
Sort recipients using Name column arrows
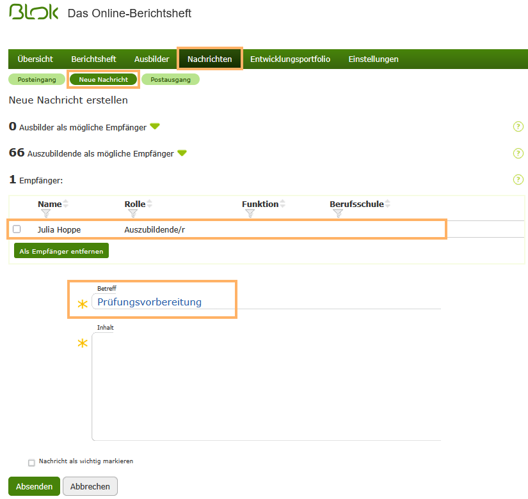pyautogui.click(x=65, y=204)
